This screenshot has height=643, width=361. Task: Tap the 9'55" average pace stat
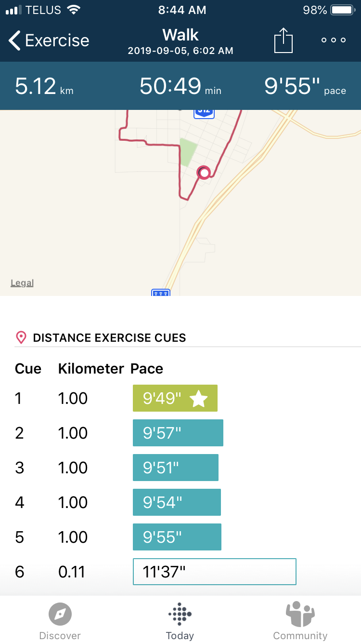(305, 87)
